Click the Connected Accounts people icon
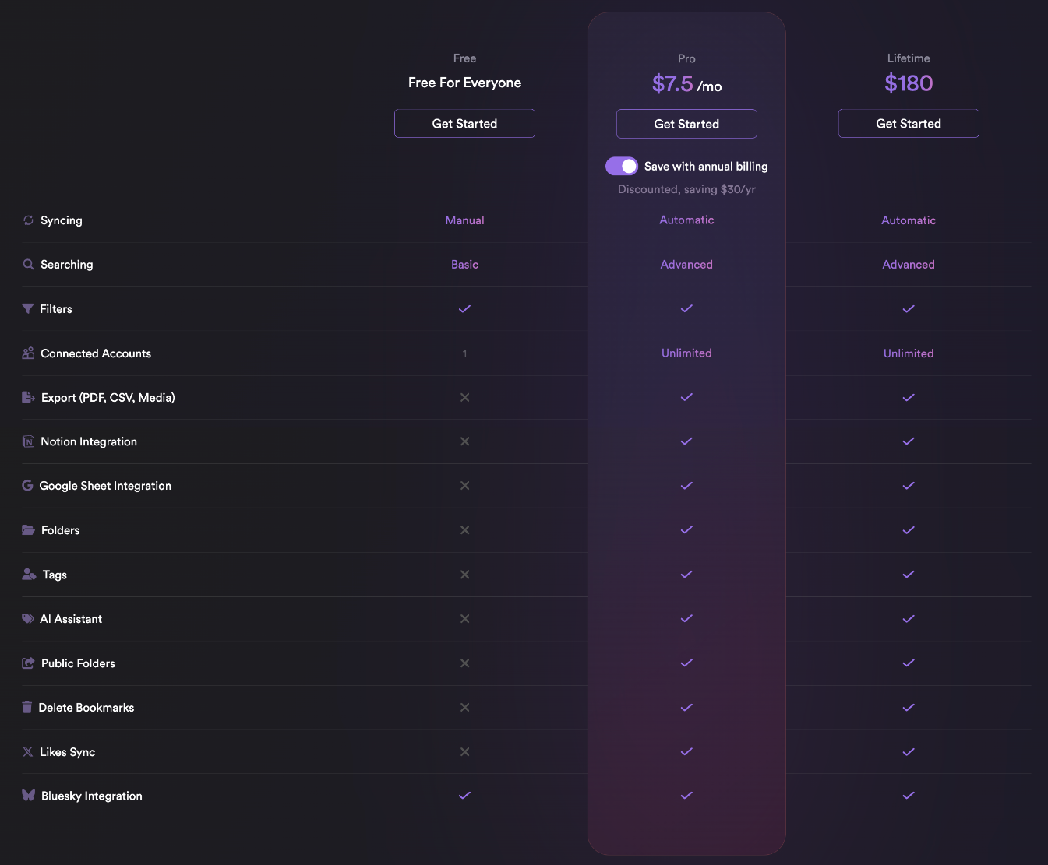This screenshot has height=865, width=1048. [28, 353]
